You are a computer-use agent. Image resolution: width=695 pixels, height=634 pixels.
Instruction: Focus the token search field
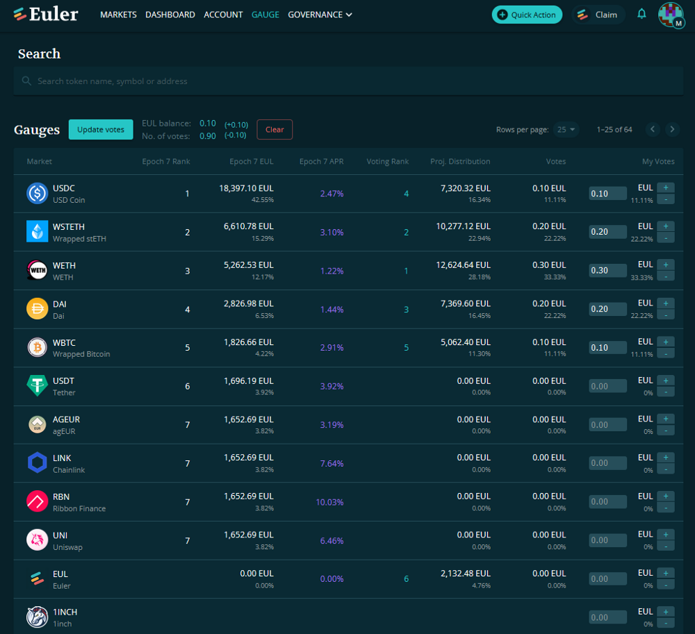[348, 81]
